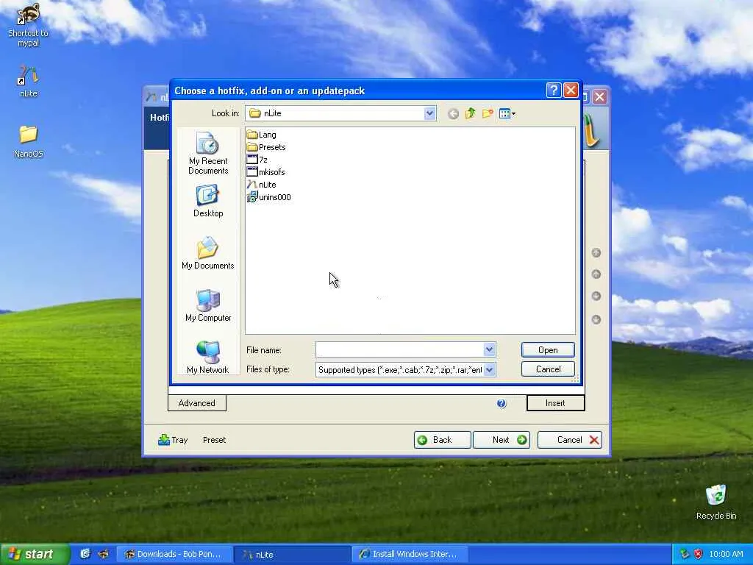Click the Open button
The image size is (753, 565).
pyautogui.click(x=548, y=349)
